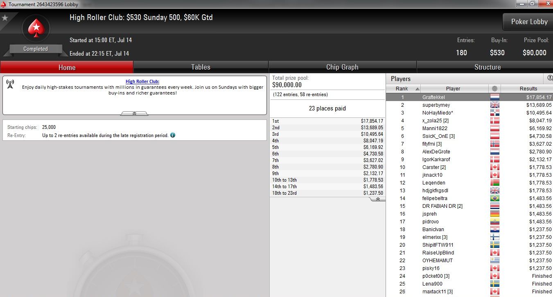The width and height of the screenshot is (553, 297).
Task: Click the globe country column header
Action: pyautogui.click(x=494, y=88)
